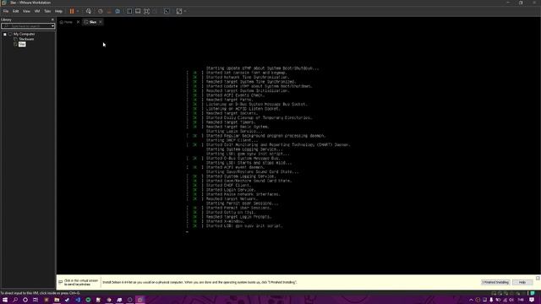
Task: Click the orange Suspend/Pause VM button
Action: click(x=72, y=11)
